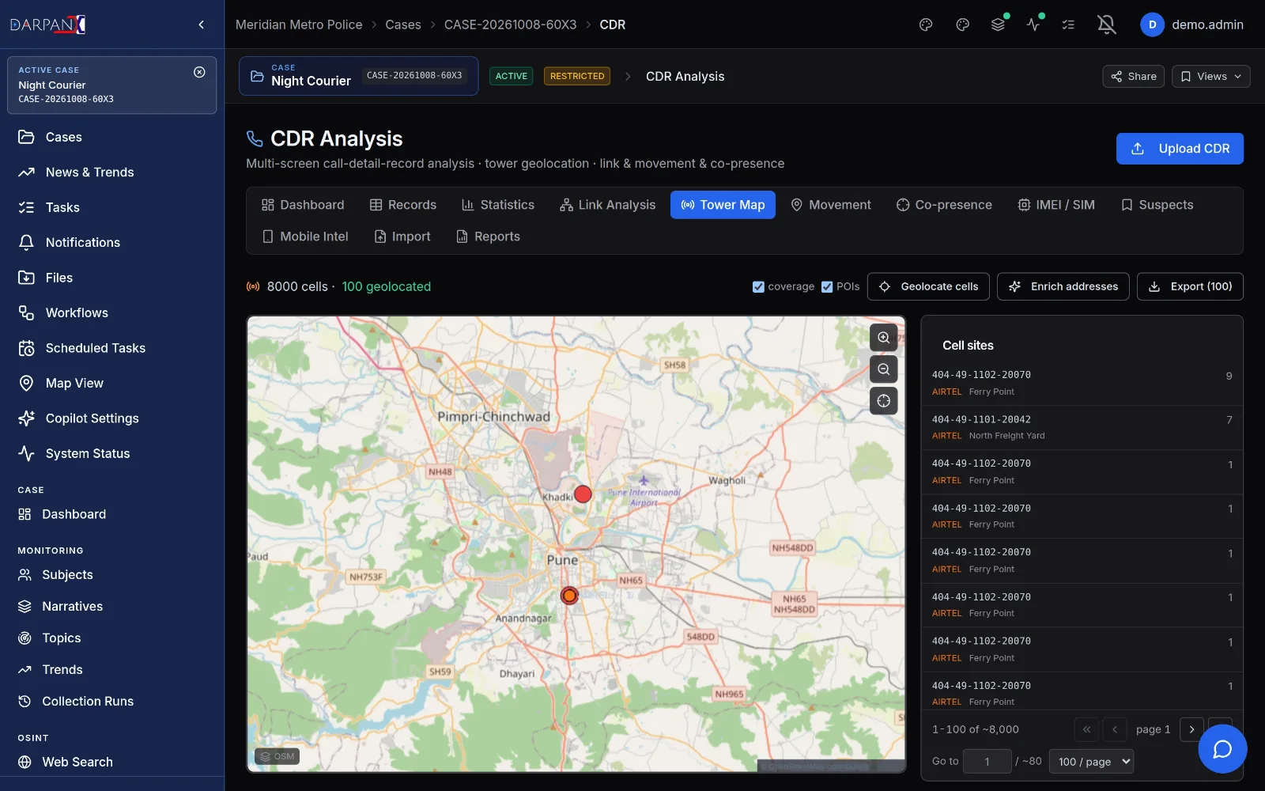
Task: Switch to the Co-presence tab
Action: [944, 205]
